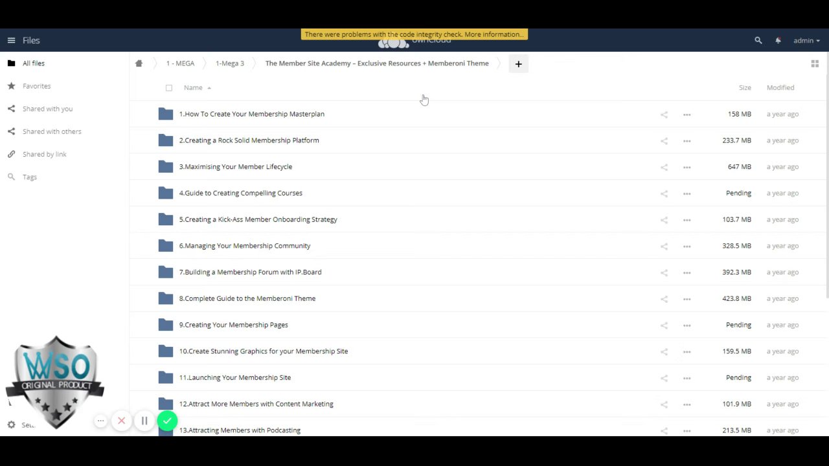Viewport: 829px width, 466px height.
Task: Open more actions for 3.Maximising Your Member Lifecycle
Action: click(x=687, y=168)
